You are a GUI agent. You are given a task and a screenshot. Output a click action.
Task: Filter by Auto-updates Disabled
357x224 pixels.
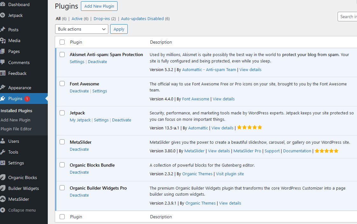[x=142, y=19]
